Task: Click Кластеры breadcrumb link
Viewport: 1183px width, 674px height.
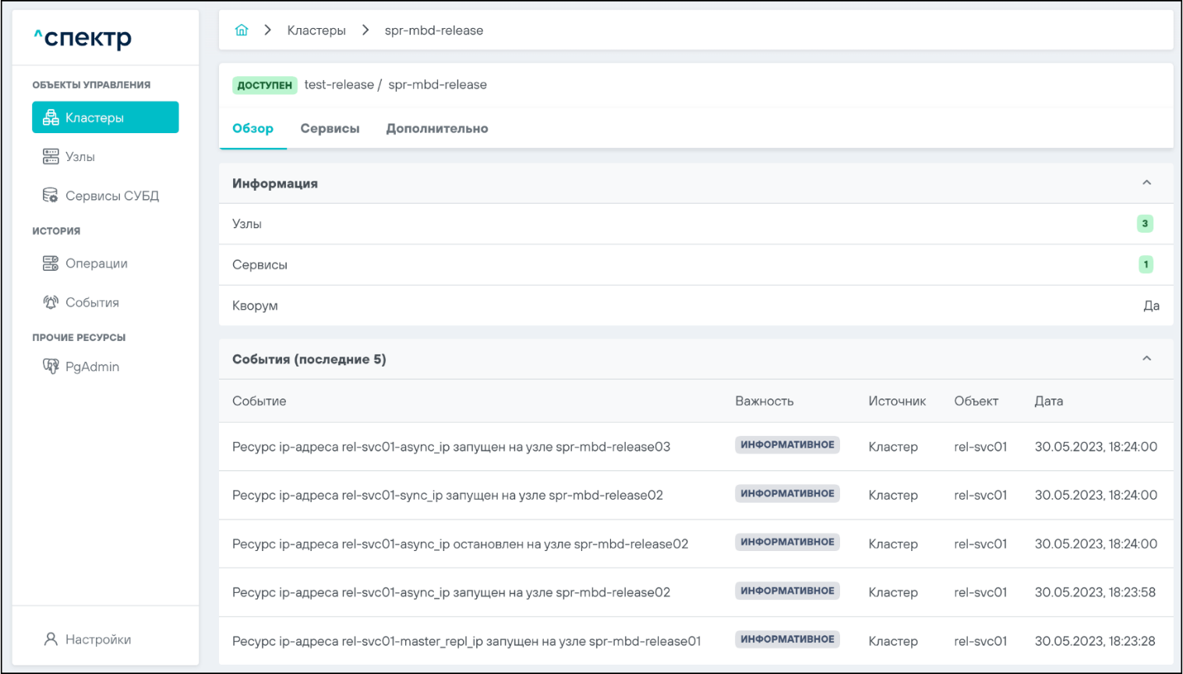Action: tap(316, 30)
